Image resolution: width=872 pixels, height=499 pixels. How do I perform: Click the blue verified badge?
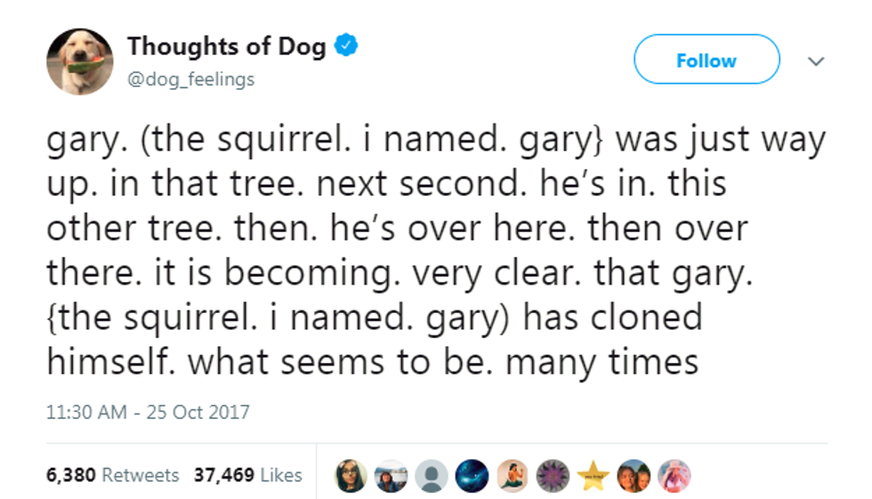[x=346, y=46]
